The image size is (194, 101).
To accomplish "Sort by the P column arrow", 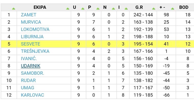I will (98, 9).
